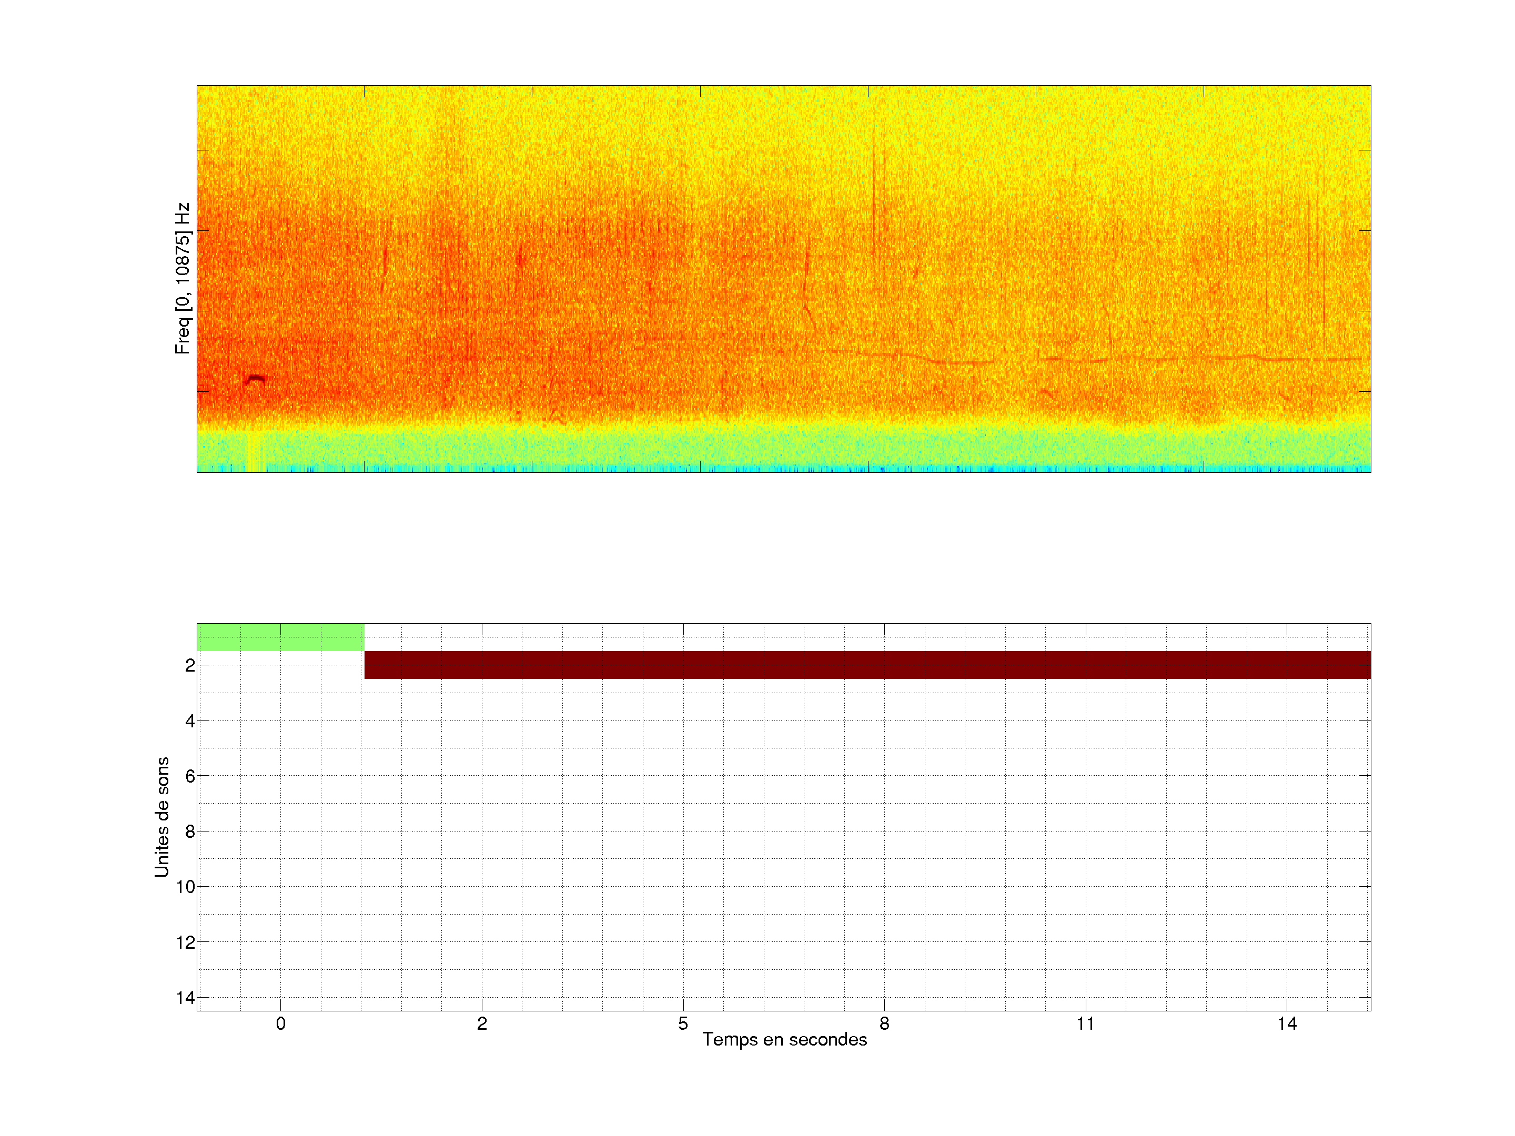Click x-axis tick label 2
This screenshot has width=1515, height=1136.
coord(481,1023)
